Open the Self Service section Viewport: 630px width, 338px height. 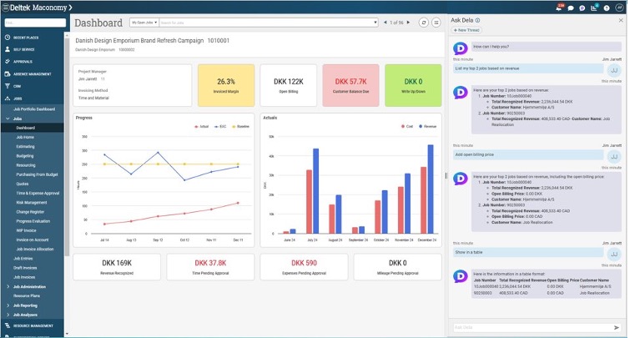26,49
